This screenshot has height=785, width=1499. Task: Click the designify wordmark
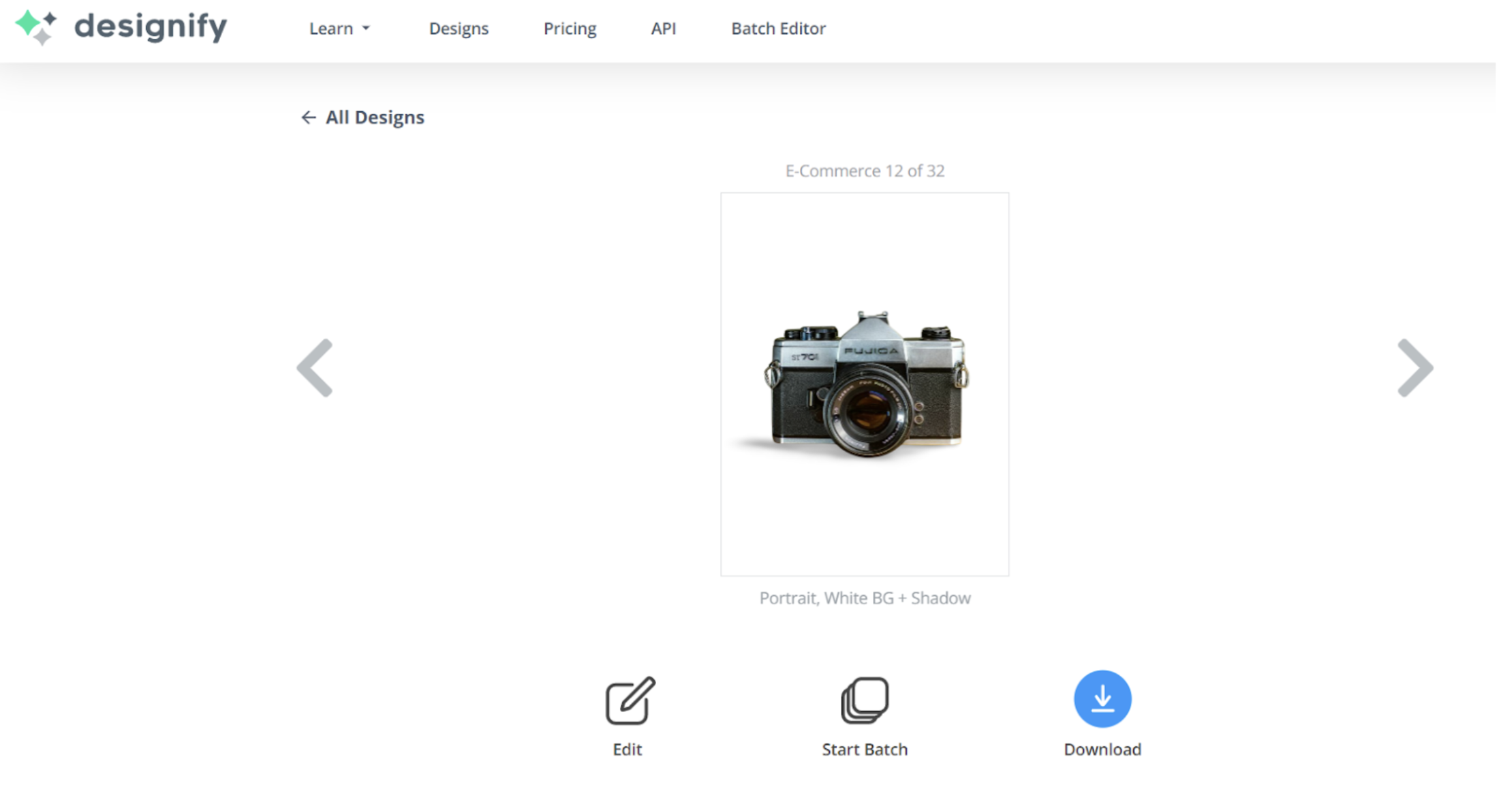pyautogui.click(x=151, y=27)
